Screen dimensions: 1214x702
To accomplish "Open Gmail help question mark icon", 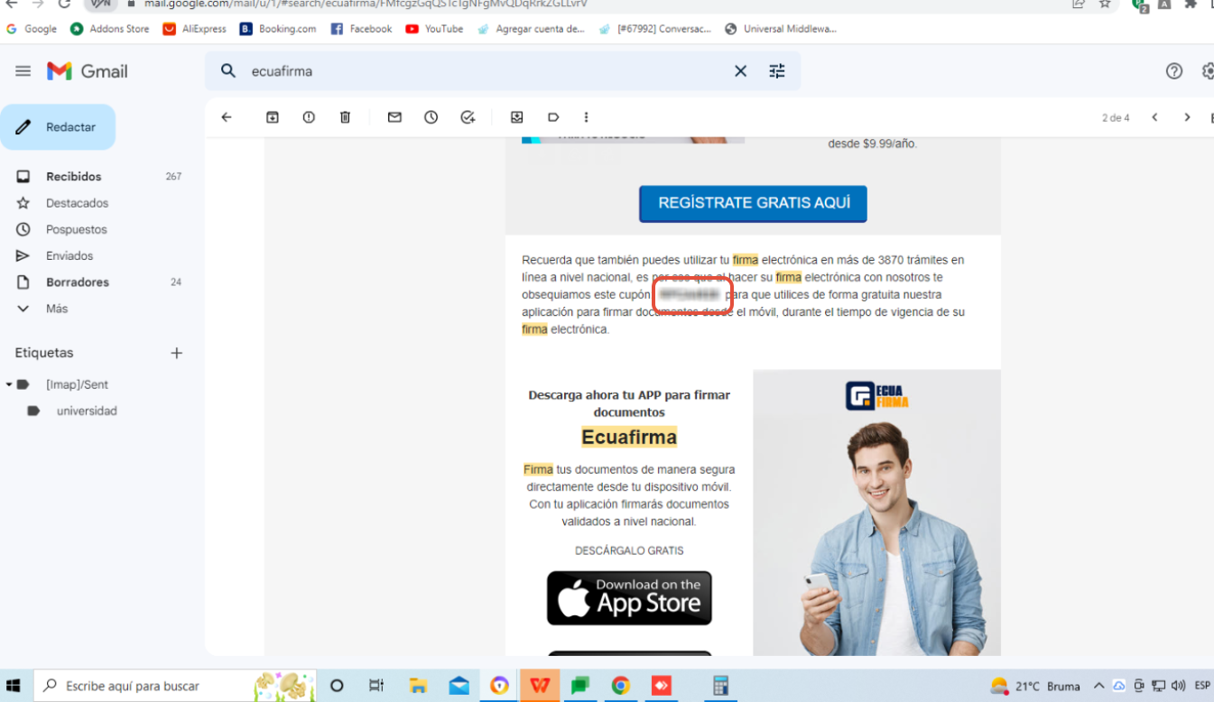I will [1174, 71].
